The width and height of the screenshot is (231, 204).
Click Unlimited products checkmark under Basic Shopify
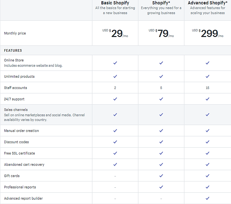[x=115, y=76]
